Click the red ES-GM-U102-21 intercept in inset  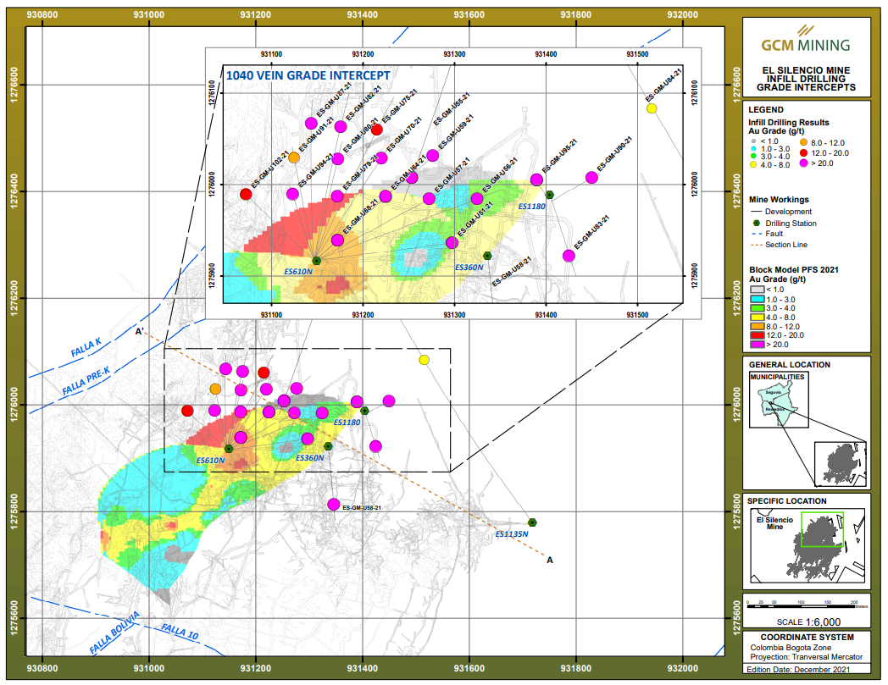pyautogui.click(x=246, y=194)
